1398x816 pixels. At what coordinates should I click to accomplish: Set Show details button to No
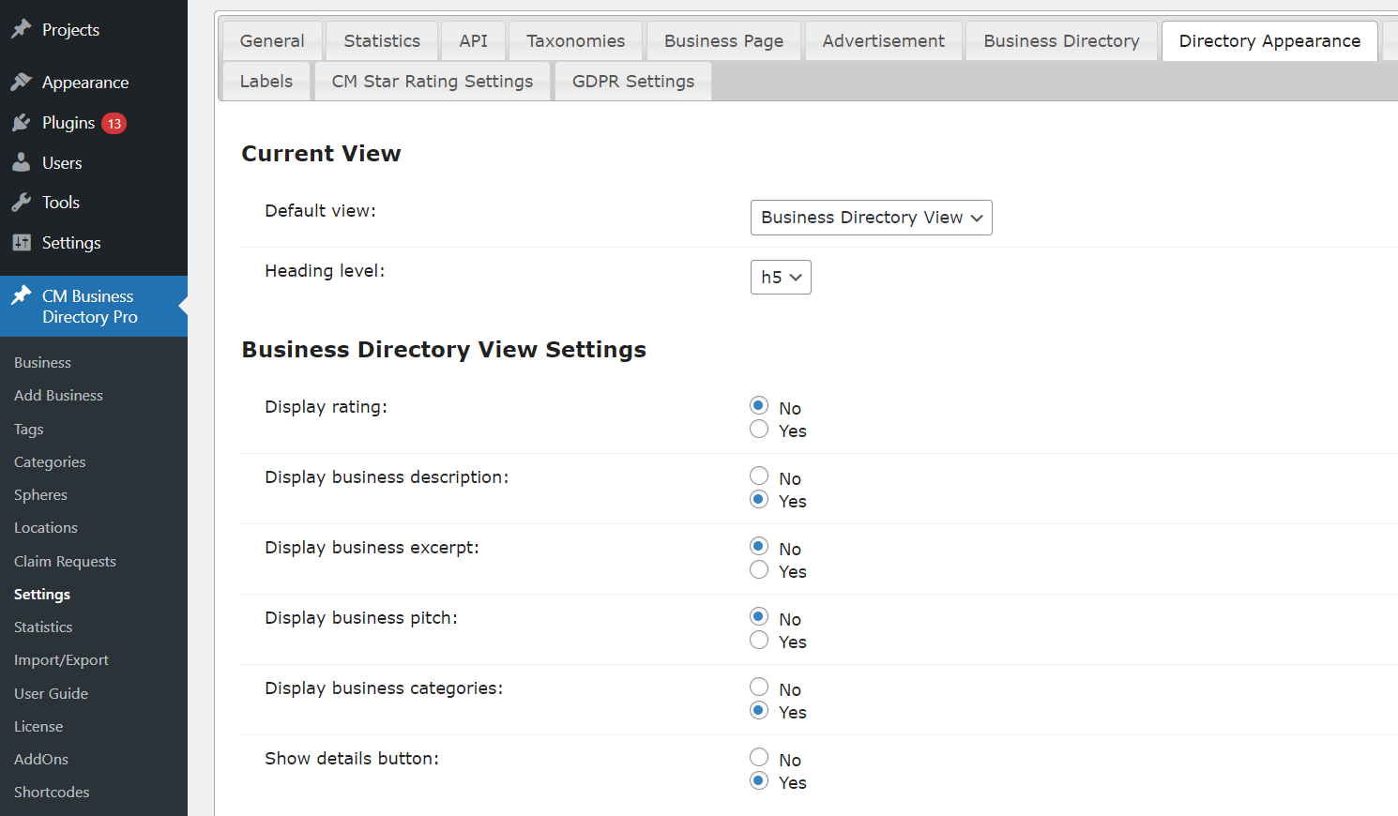pyautogui.click(x=759, y=758)
